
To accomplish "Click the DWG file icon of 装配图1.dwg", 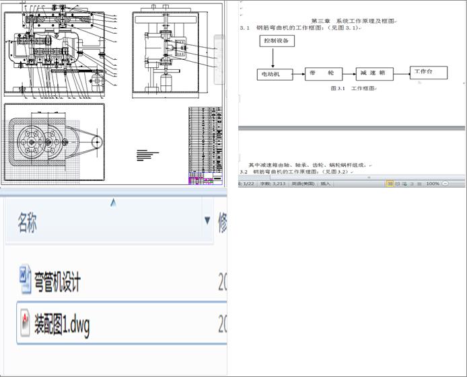I will point(25,323).
